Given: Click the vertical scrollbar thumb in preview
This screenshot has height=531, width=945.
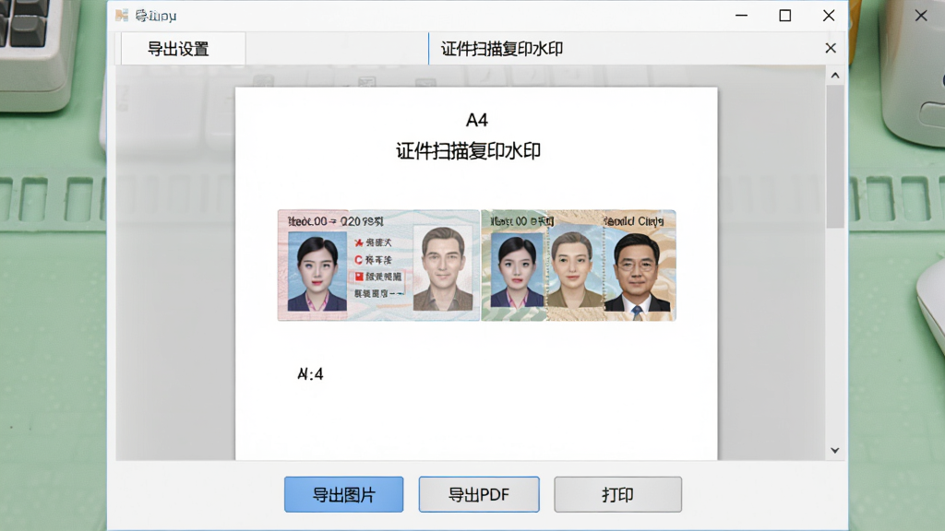Looking at the screenshot, I should [834, 157].
